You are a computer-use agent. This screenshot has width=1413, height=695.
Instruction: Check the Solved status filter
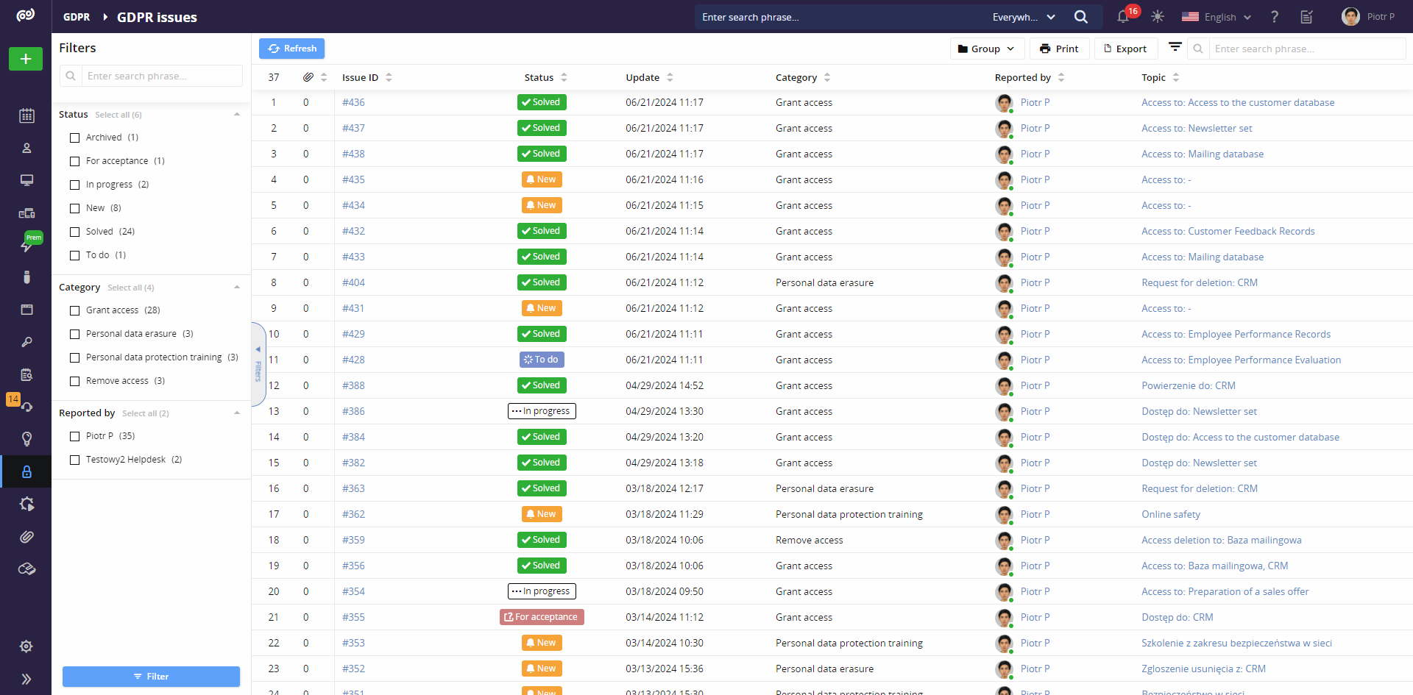74,232
